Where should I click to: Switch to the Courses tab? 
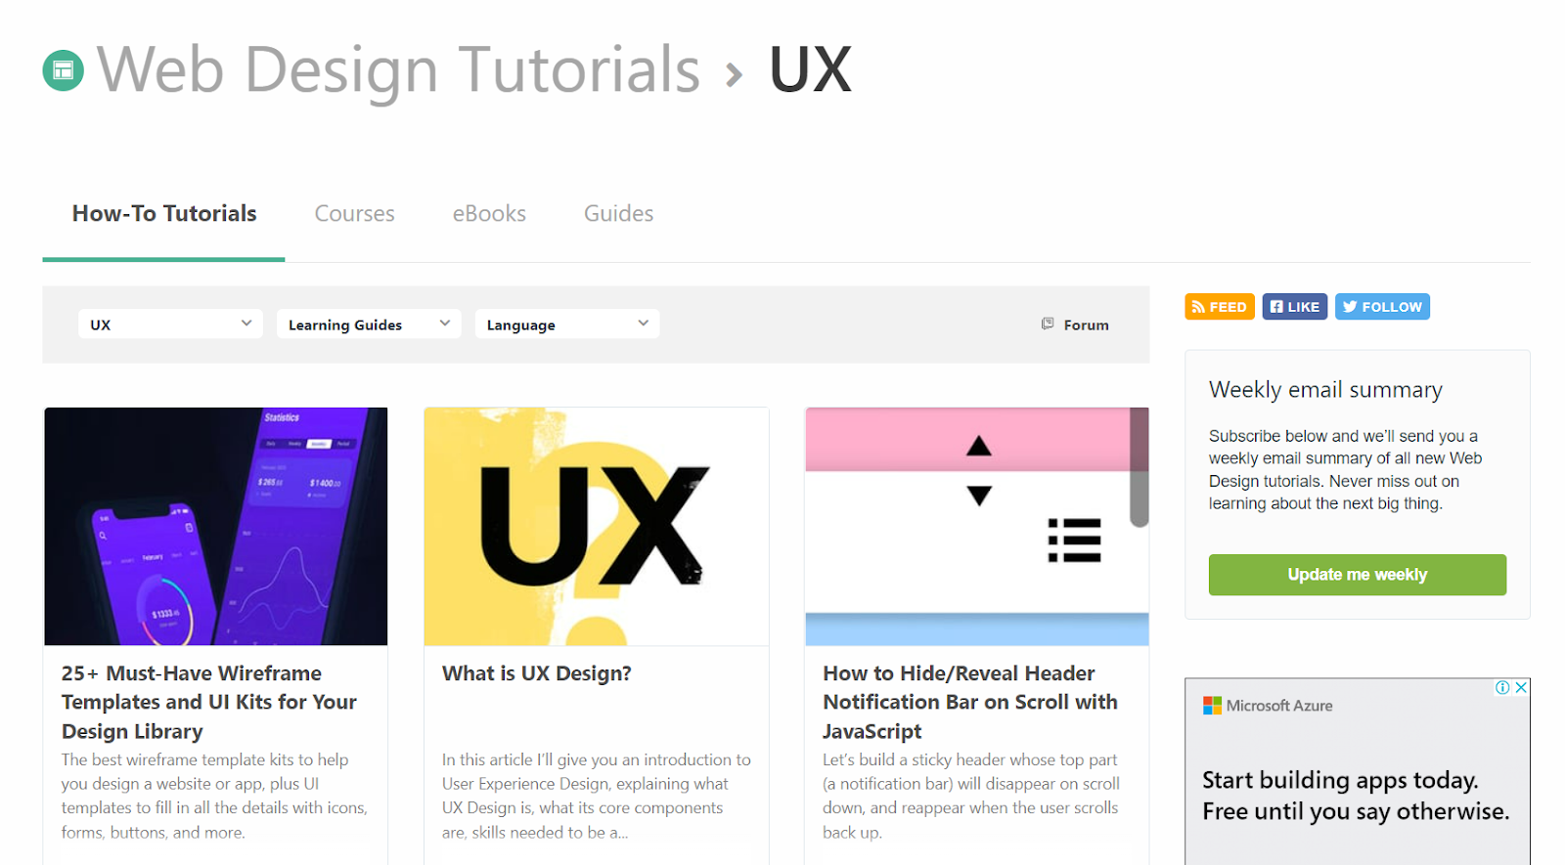[354, 214]
